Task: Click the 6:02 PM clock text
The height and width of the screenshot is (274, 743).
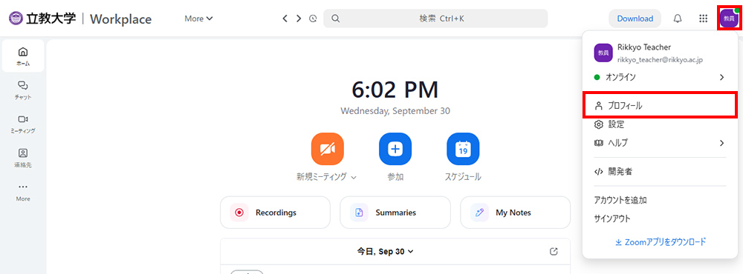Action: [x=395, y=90]
